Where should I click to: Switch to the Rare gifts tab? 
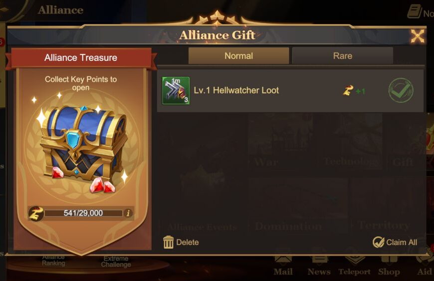(342, 55)
